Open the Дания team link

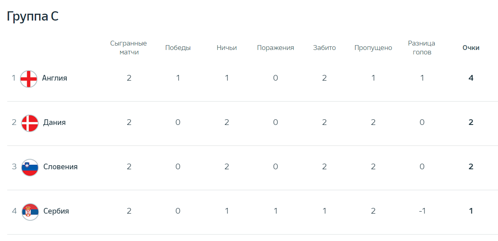coord(54,123)
